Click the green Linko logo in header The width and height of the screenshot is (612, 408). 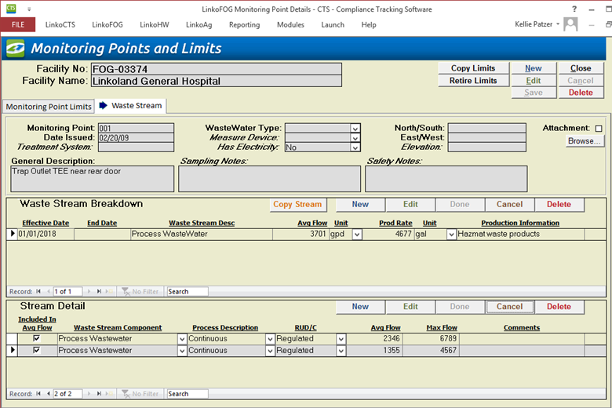(15, 49)
